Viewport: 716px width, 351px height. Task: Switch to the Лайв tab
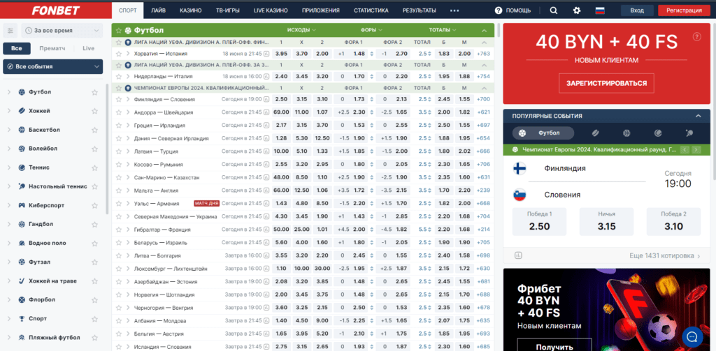pyautogui.click(x=158, y=10)
